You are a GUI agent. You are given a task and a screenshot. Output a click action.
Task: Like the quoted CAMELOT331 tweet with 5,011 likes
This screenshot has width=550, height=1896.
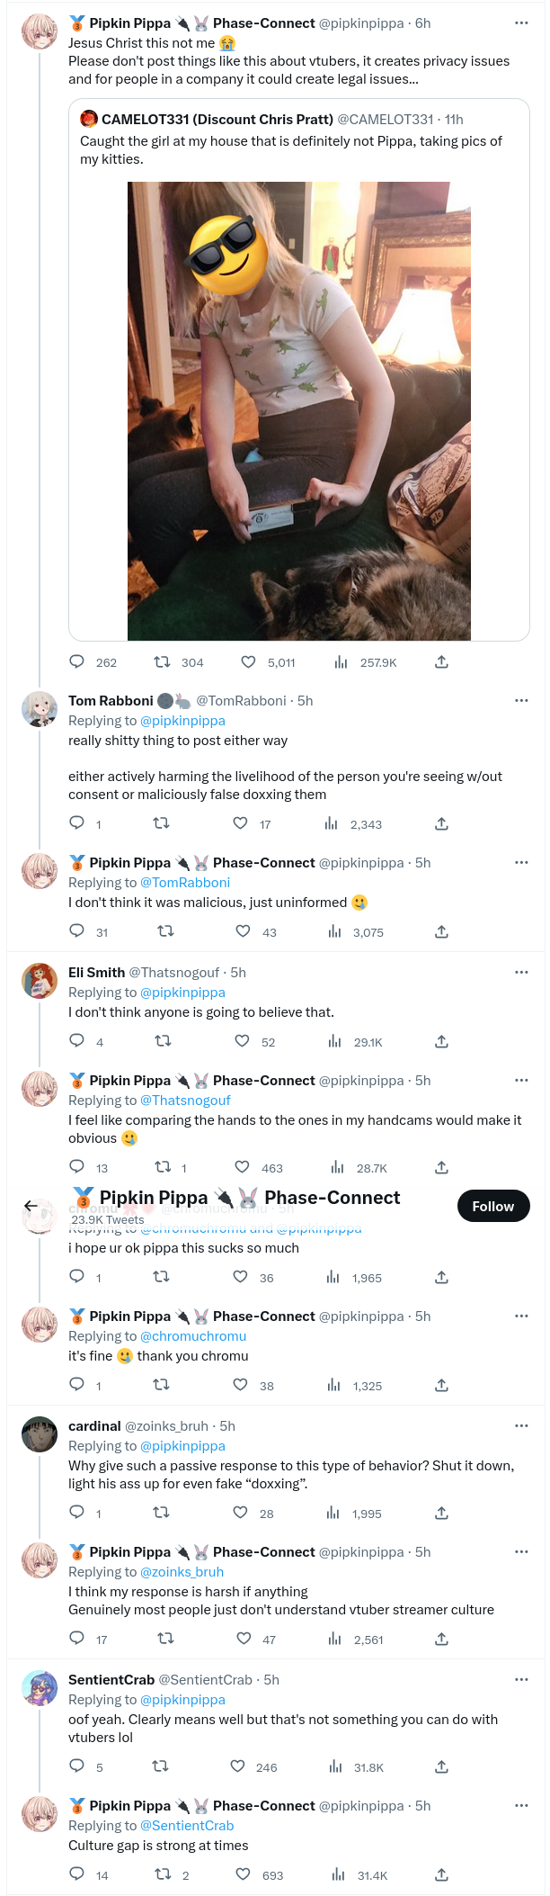(249, 662)
